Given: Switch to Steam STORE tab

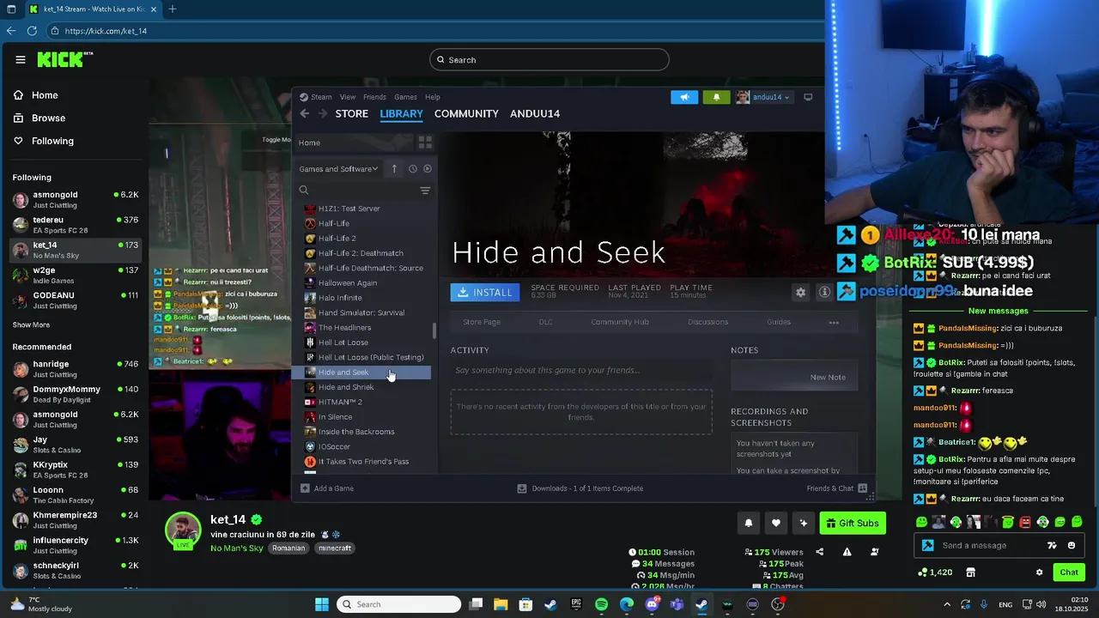Looking at the screenshot, I should coord(352,113).
